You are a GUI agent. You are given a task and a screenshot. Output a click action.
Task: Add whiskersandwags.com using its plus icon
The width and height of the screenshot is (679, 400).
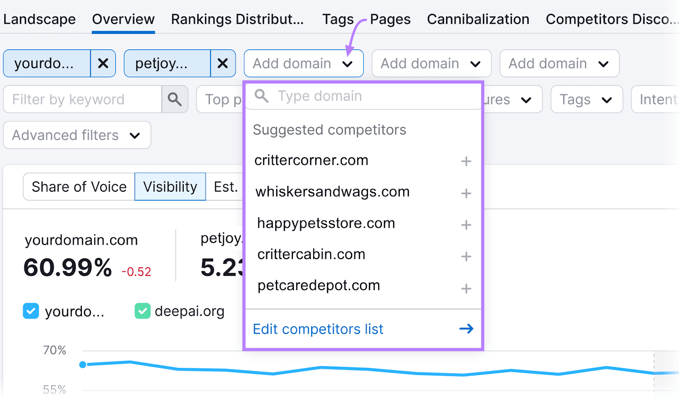(466, 193)
